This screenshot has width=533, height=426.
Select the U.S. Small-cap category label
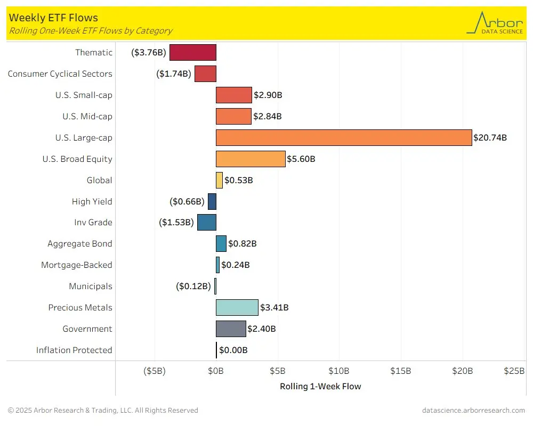pyautogui.click(x=84, y=95)
